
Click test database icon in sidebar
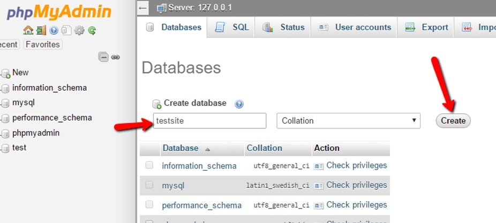coord(5,148)
